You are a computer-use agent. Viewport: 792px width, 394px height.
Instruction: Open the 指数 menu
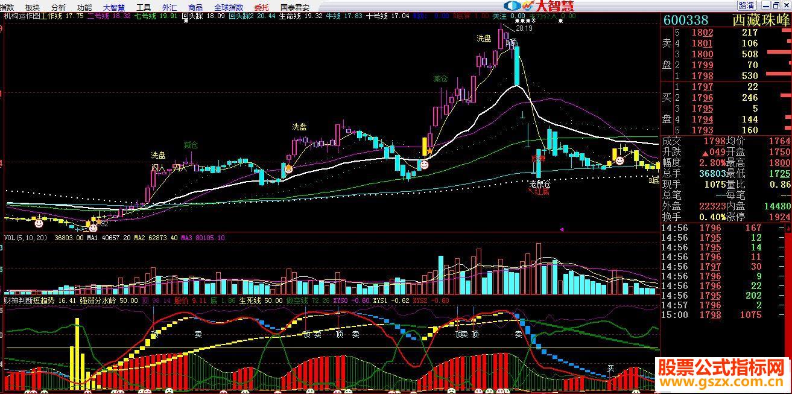click(x=7, y=7)
